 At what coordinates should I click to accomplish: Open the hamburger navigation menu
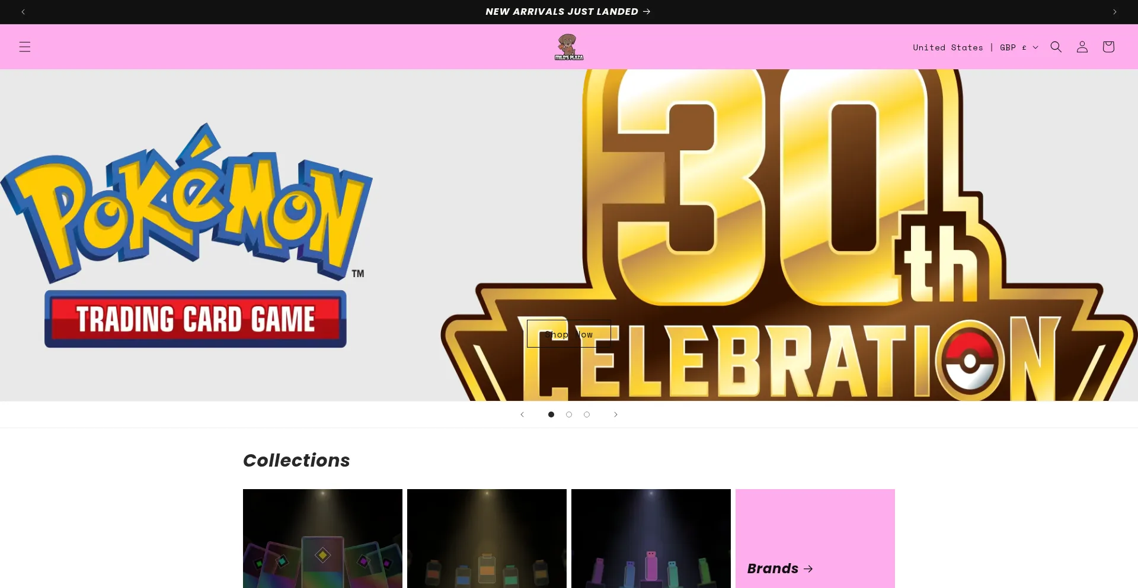click(25, 47)
